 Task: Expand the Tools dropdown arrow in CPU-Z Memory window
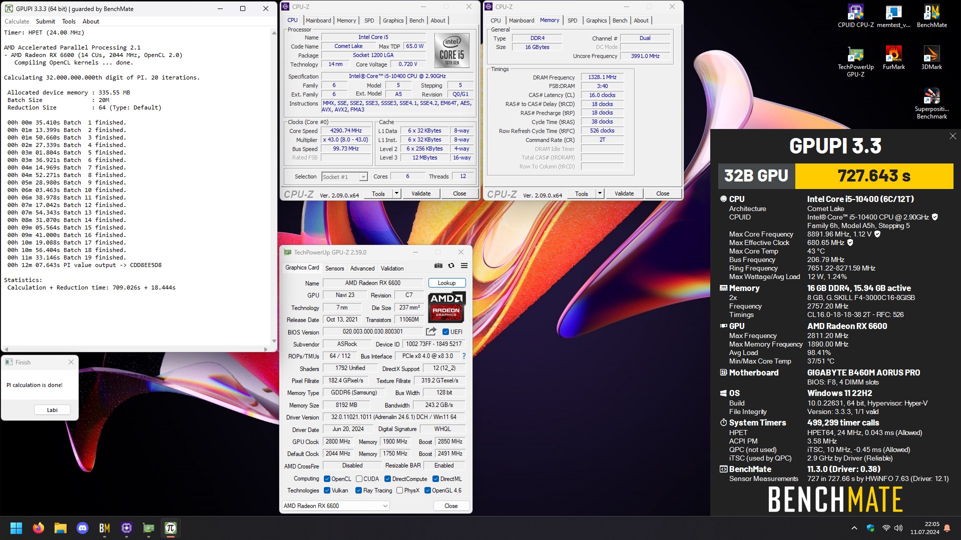(x=600, y=193)
